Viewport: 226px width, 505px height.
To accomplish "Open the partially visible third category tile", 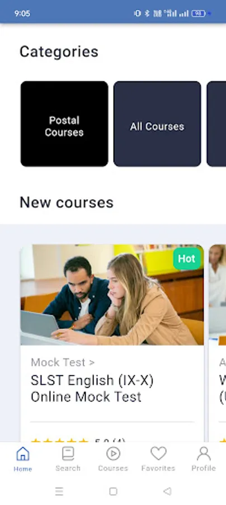I will click(x=216, y=123).
